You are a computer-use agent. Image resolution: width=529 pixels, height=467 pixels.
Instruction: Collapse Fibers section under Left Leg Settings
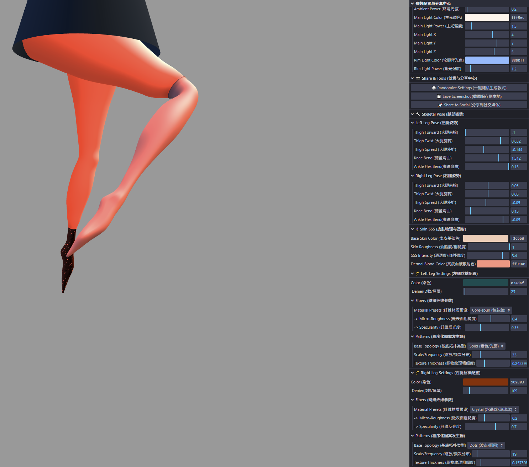pyautogui.click(x=469, y=301)
